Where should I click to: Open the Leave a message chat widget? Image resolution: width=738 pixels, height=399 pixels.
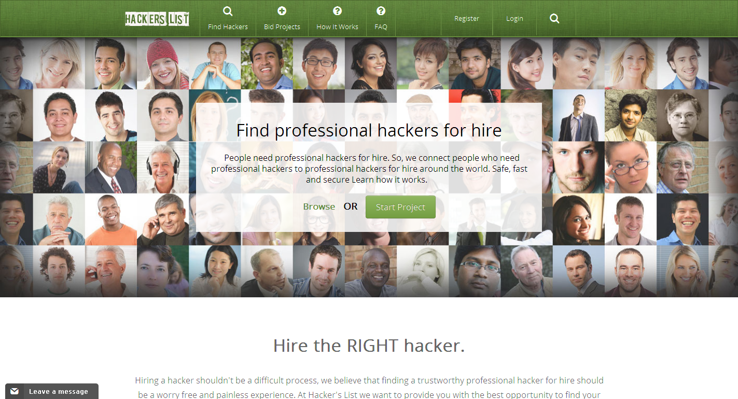[52, 391]
